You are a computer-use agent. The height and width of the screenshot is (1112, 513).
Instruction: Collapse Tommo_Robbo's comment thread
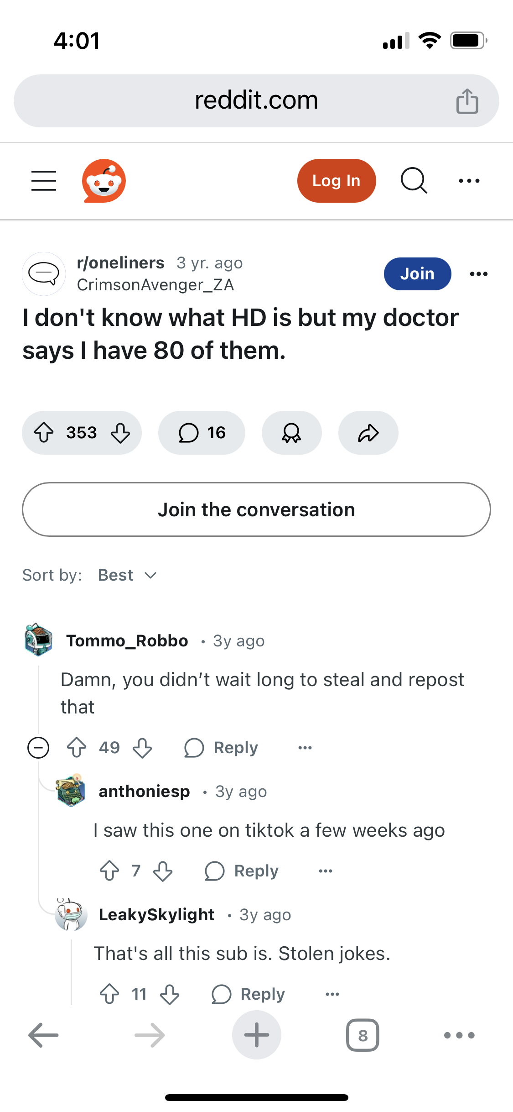[38, 748]
